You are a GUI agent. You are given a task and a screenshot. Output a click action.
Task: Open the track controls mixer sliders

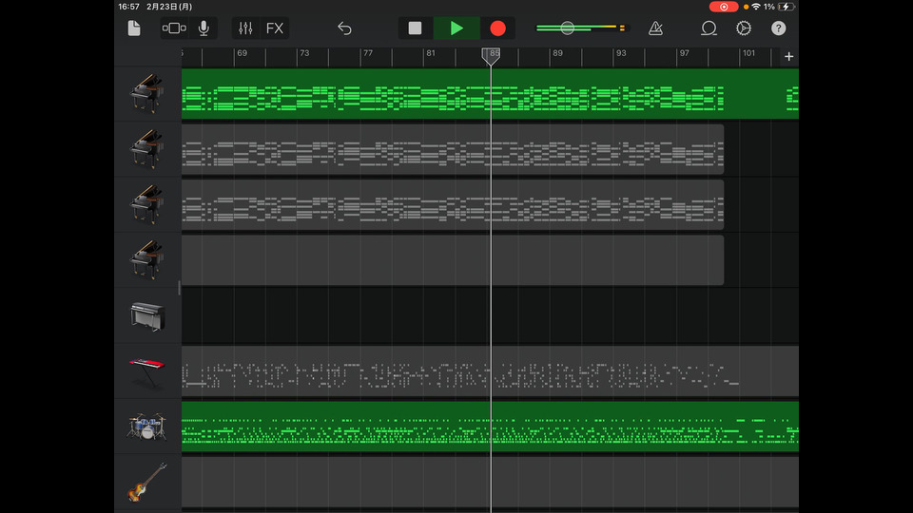coord(245,28)
